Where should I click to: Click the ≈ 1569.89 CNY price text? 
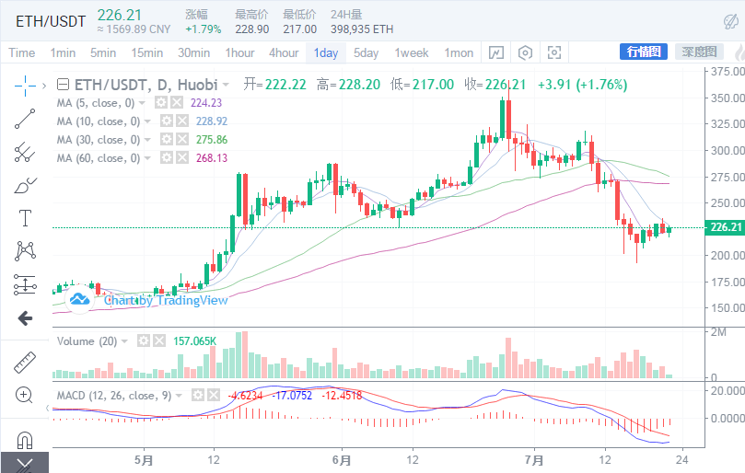tap(134, 29)
